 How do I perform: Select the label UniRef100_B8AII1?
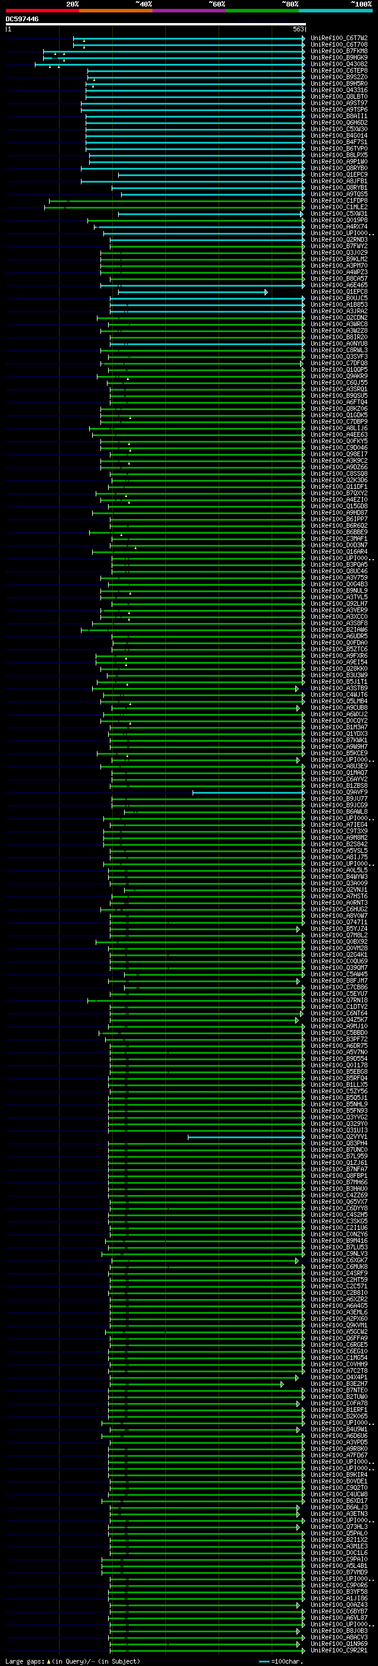[x=338, y=116]
